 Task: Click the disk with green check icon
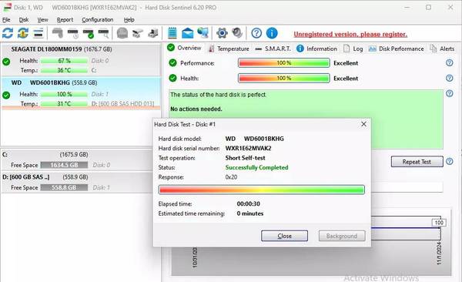click(x=88, y=33)
